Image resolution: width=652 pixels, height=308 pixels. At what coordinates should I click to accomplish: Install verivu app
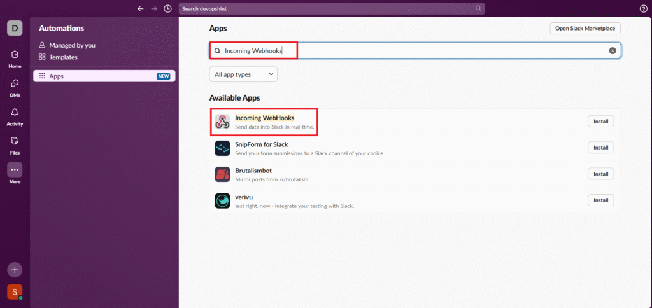click(x=600, y=200)
